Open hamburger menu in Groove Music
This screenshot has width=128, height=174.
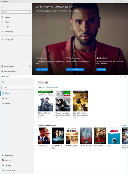2,7
